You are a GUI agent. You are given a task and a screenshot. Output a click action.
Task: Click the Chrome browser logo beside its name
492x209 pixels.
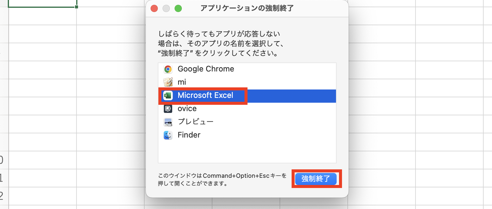tap(168, 69)
